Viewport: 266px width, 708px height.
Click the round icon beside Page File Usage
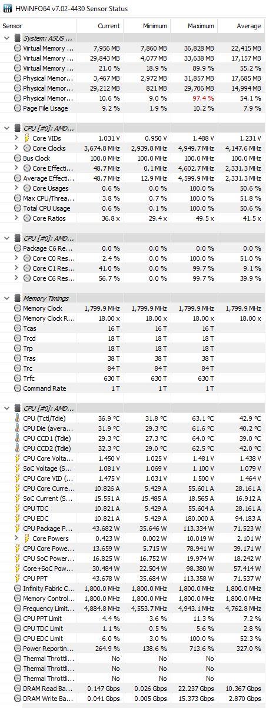click(x=17, y=108)
